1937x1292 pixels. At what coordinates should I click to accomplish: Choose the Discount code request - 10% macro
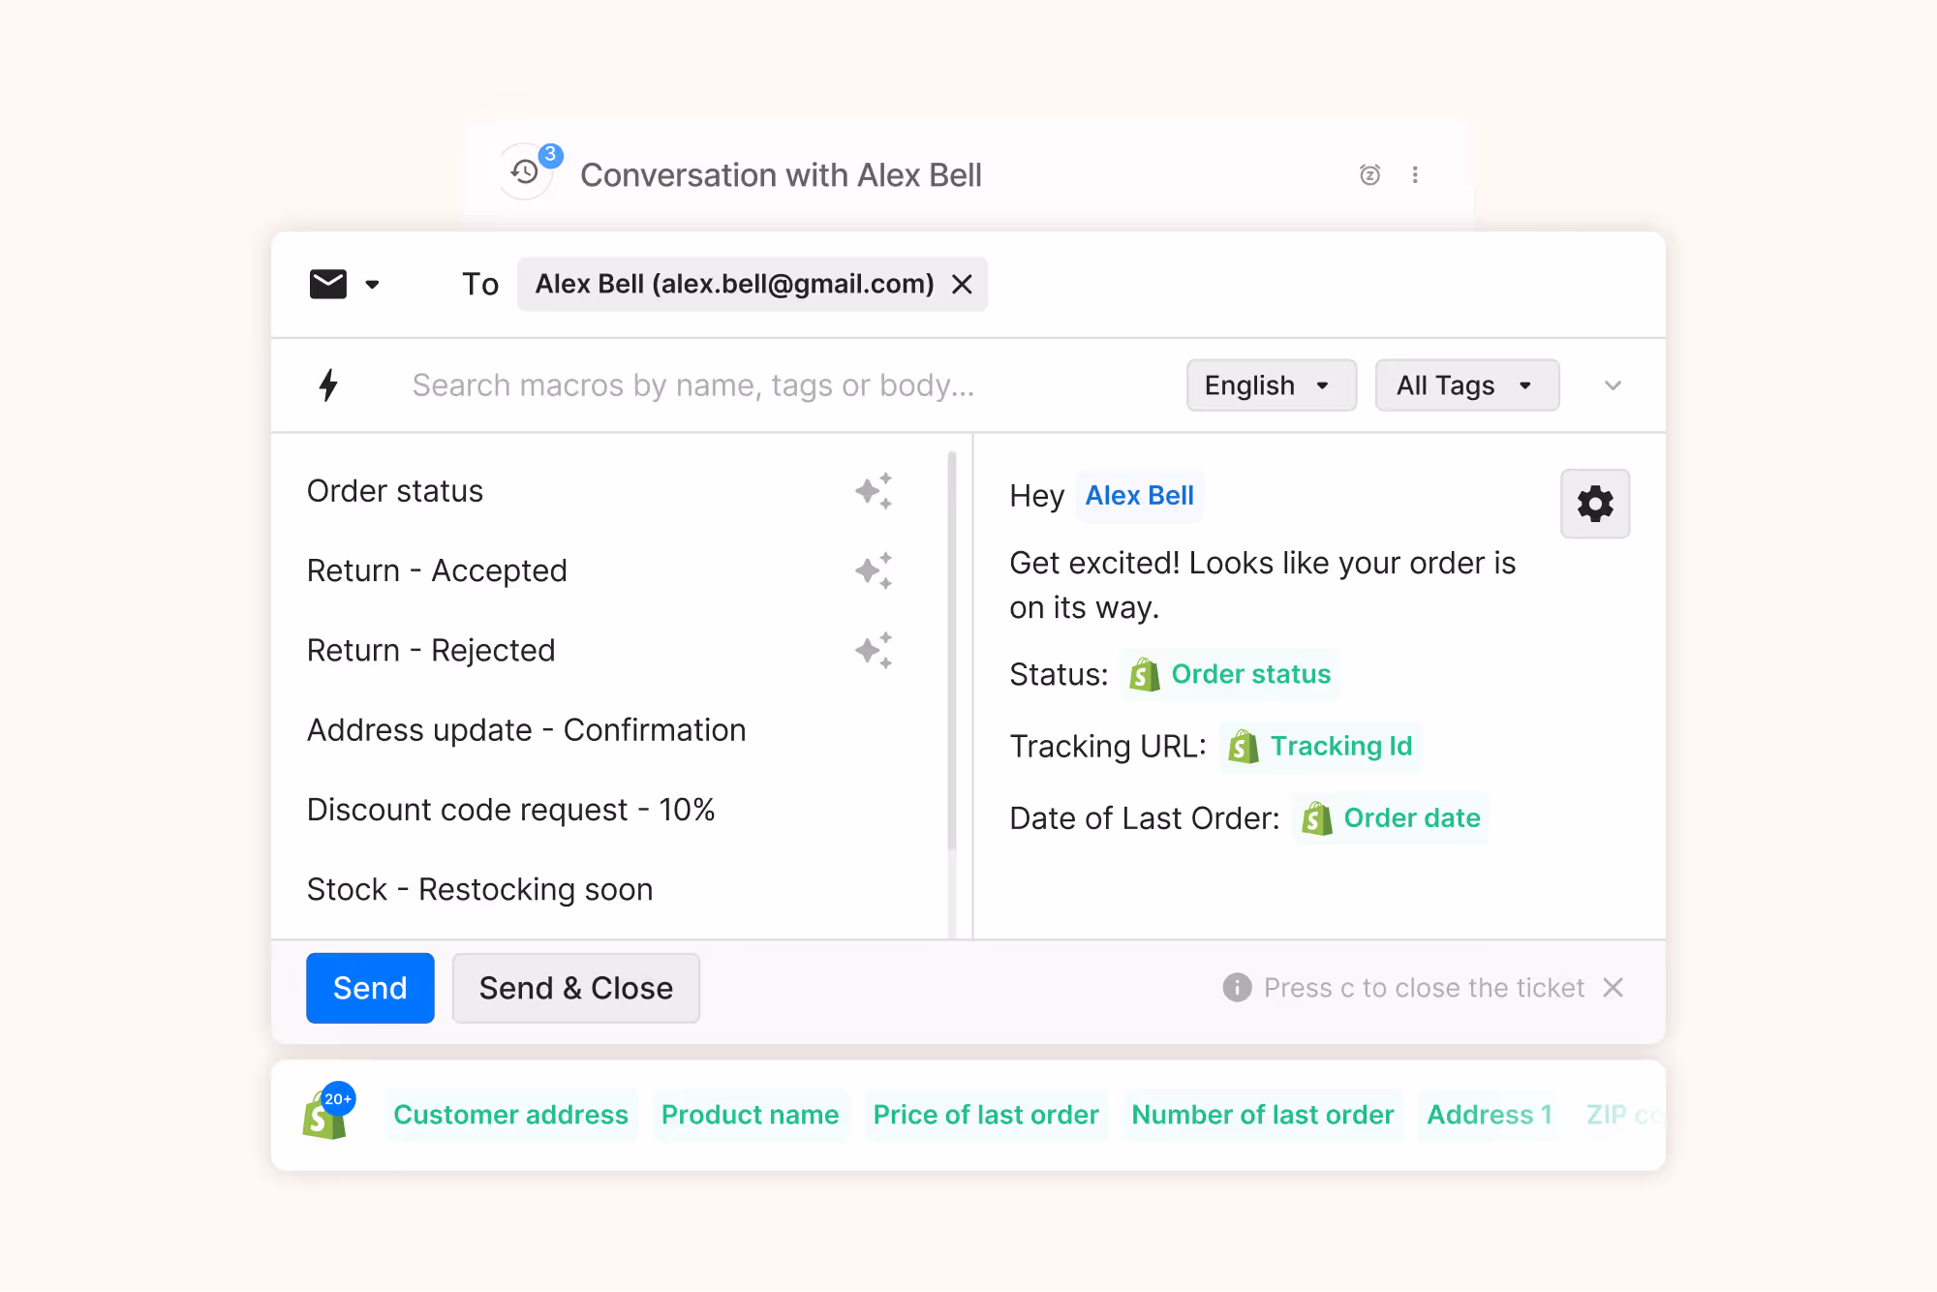pyautogui.click(x=510, y=809)
